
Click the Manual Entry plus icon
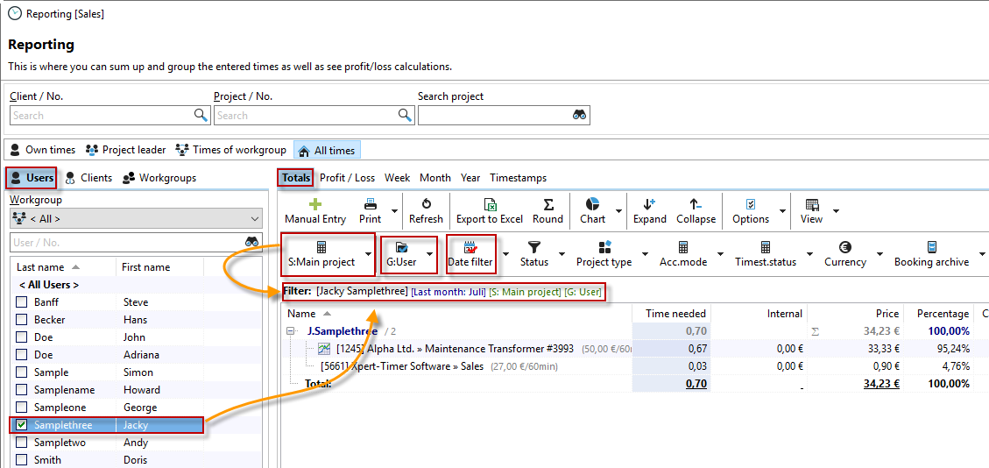coord(315,204)
